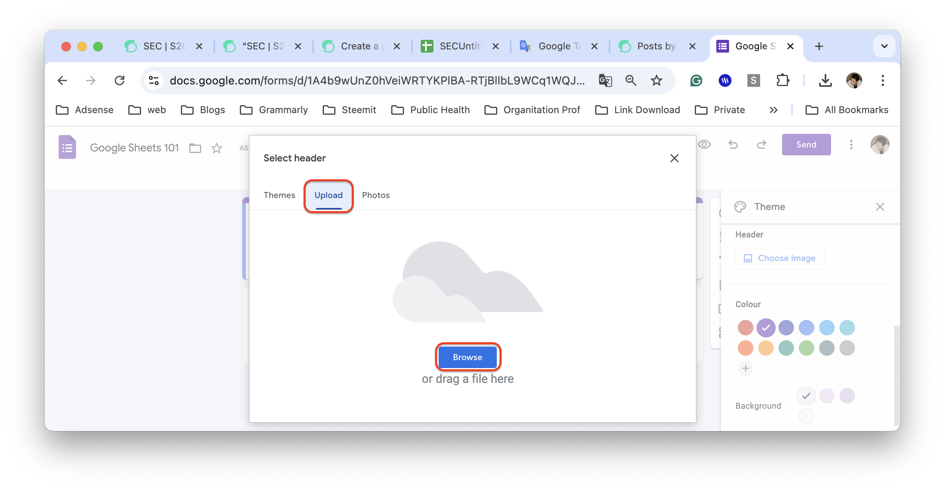The width and height of the screenshot is (945, 490).
Task: Open the tab search dropdown arrow
Action: 884,46
